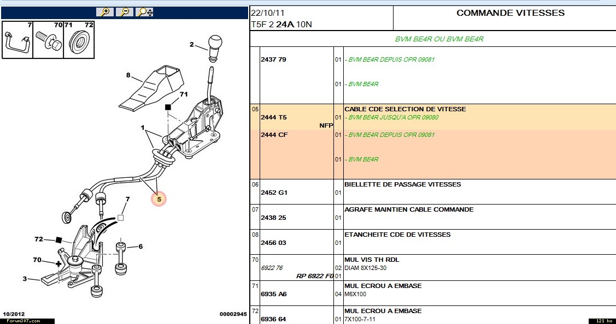616x324 pixels.
Task: Click the zoom out magnifier icon
Action: click(x=125, y=11)
